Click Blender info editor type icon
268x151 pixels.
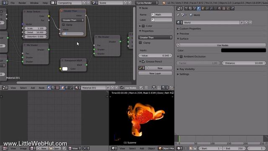click(5, 3)
